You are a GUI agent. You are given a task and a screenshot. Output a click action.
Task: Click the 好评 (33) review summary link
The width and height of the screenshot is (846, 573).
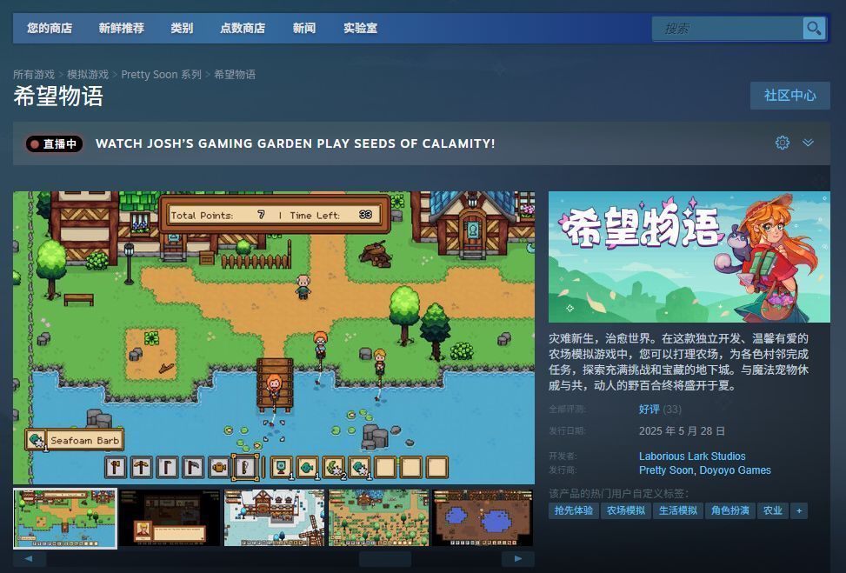point(648,409)
